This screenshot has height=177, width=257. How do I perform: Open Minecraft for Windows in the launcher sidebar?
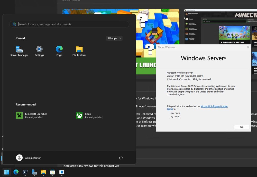[x=193, y=29]
